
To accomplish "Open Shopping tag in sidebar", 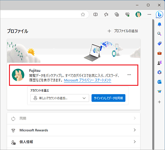I will click(159, 43).
